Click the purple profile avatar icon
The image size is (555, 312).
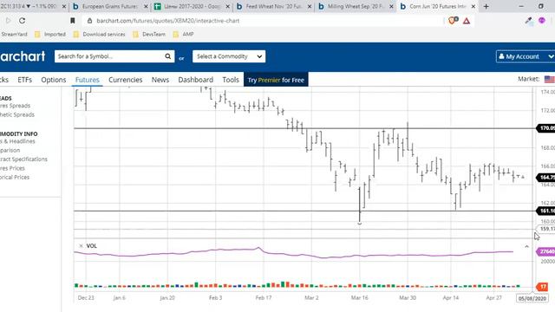click(x=541, y=21)
